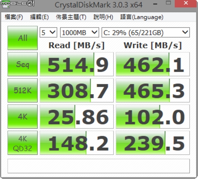Minimize the CrystalDiskMark window
The width and height of the screenshot is (198, 179).
pos(155,4)
